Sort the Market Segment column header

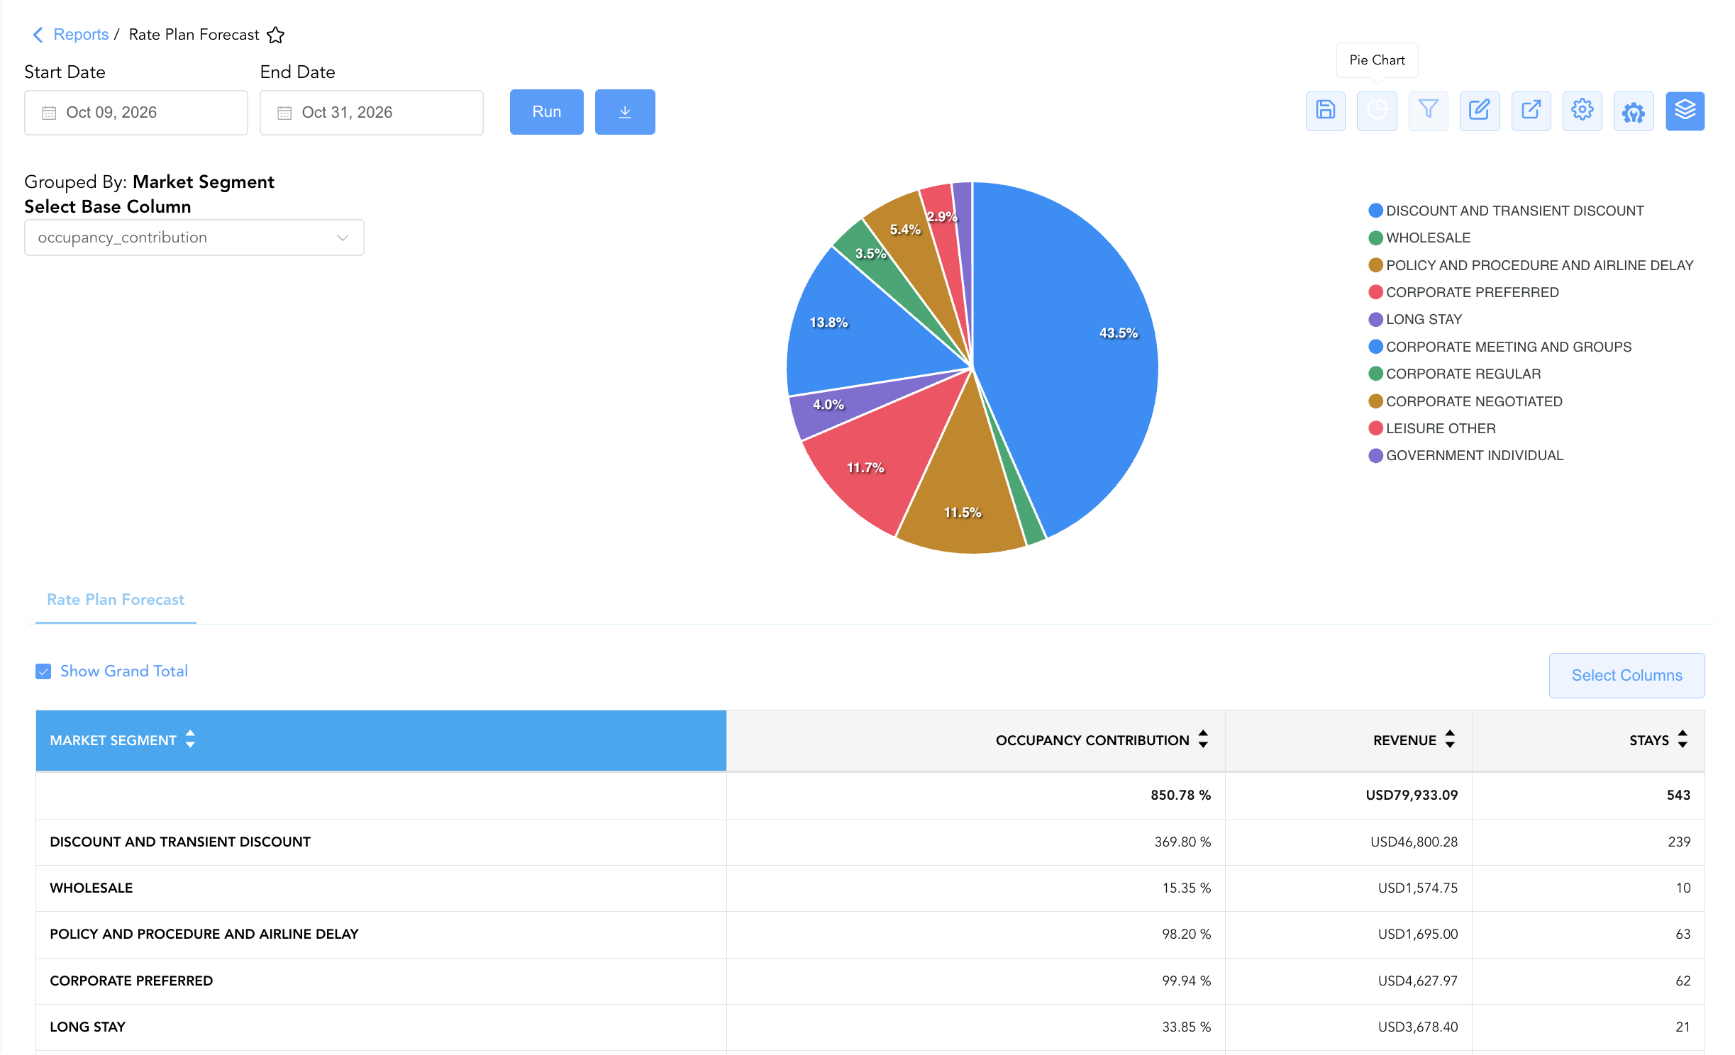click(122, 739)
